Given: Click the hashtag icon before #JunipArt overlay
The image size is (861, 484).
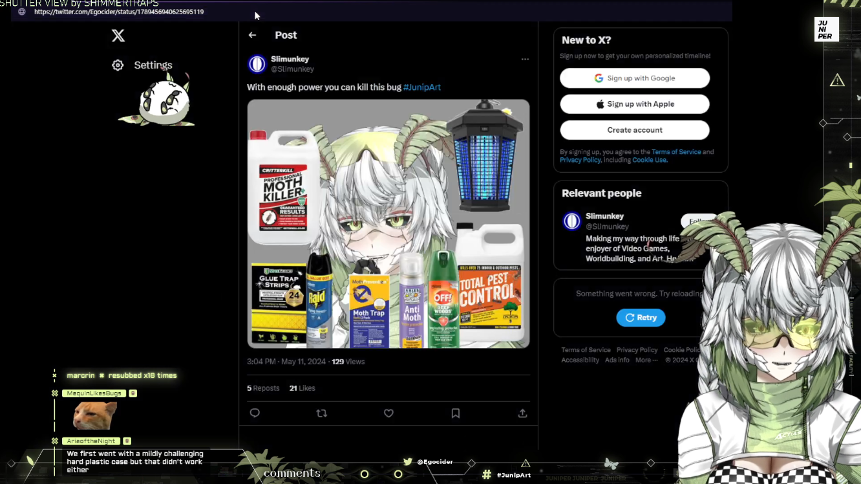Looking at the screenshot, I should (x=487, y=474).
